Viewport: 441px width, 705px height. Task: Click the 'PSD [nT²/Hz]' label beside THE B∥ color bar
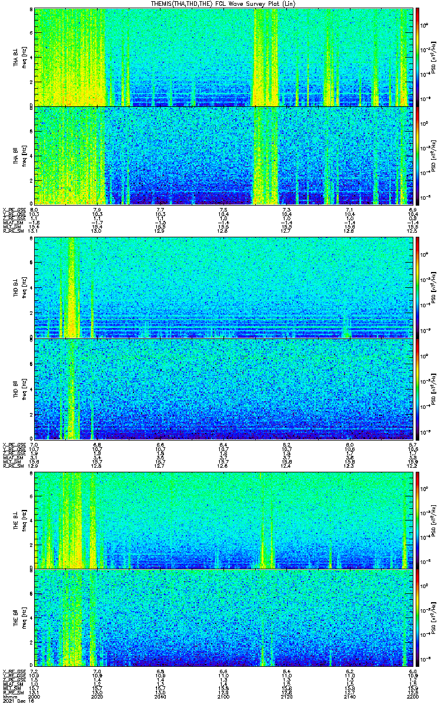[435, 618]
